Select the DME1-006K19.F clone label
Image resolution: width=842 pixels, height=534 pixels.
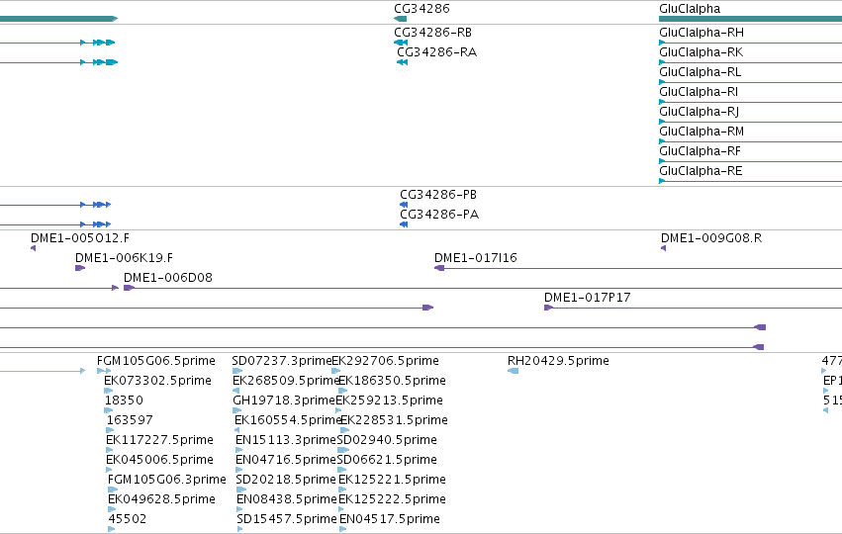124,258
